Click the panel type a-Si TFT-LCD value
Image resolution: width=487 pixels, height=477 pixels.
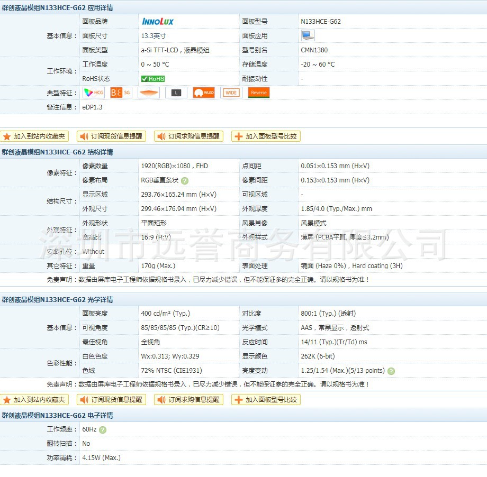175,50
